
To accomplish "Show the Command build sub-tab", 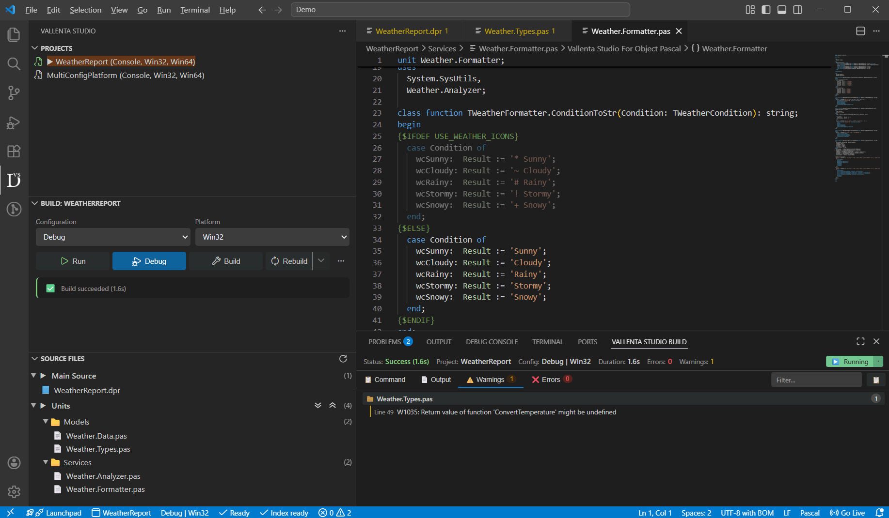I will [385, 380].
